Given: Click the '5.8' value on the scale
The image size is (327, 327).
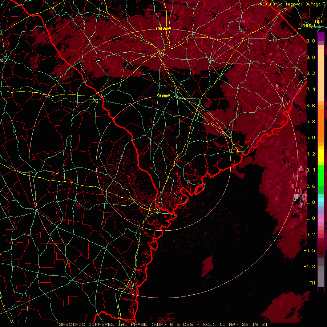Looking at the screenshot, I should (x=311, y=122).
